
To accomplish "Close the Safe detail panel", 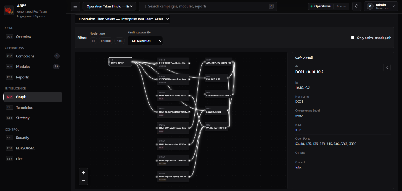I will [387, 67].
